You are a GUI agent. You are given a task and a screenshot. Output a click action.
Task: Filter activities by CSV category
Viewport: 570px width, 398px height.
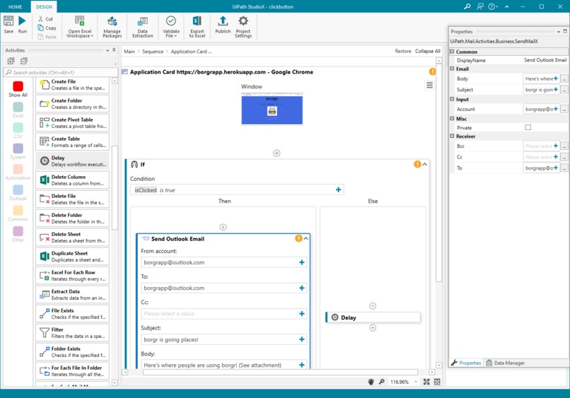point(18,131)
